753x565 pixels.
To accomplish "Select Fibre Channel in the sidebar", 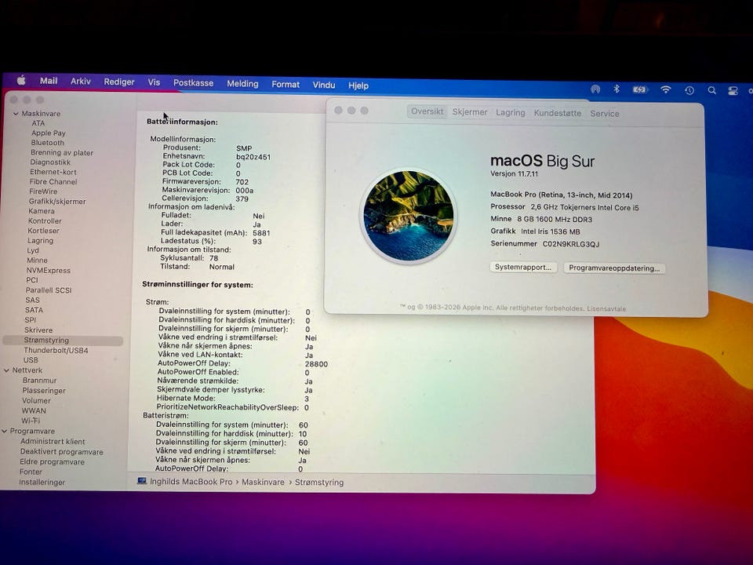I will click(53, 181).
